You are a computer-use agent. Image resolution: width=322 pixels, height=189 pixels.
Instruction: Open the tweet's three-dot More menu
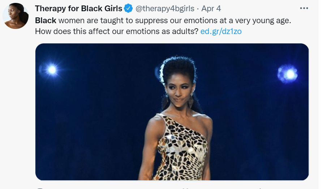(304, 8)
